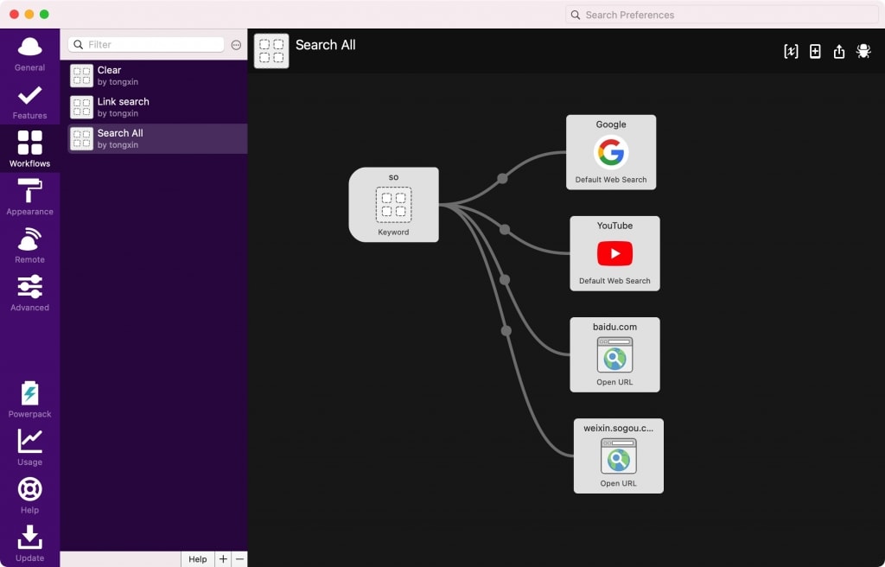Click the connection dot toward Google node
This screenshot has height=567, width=885.
502,178
